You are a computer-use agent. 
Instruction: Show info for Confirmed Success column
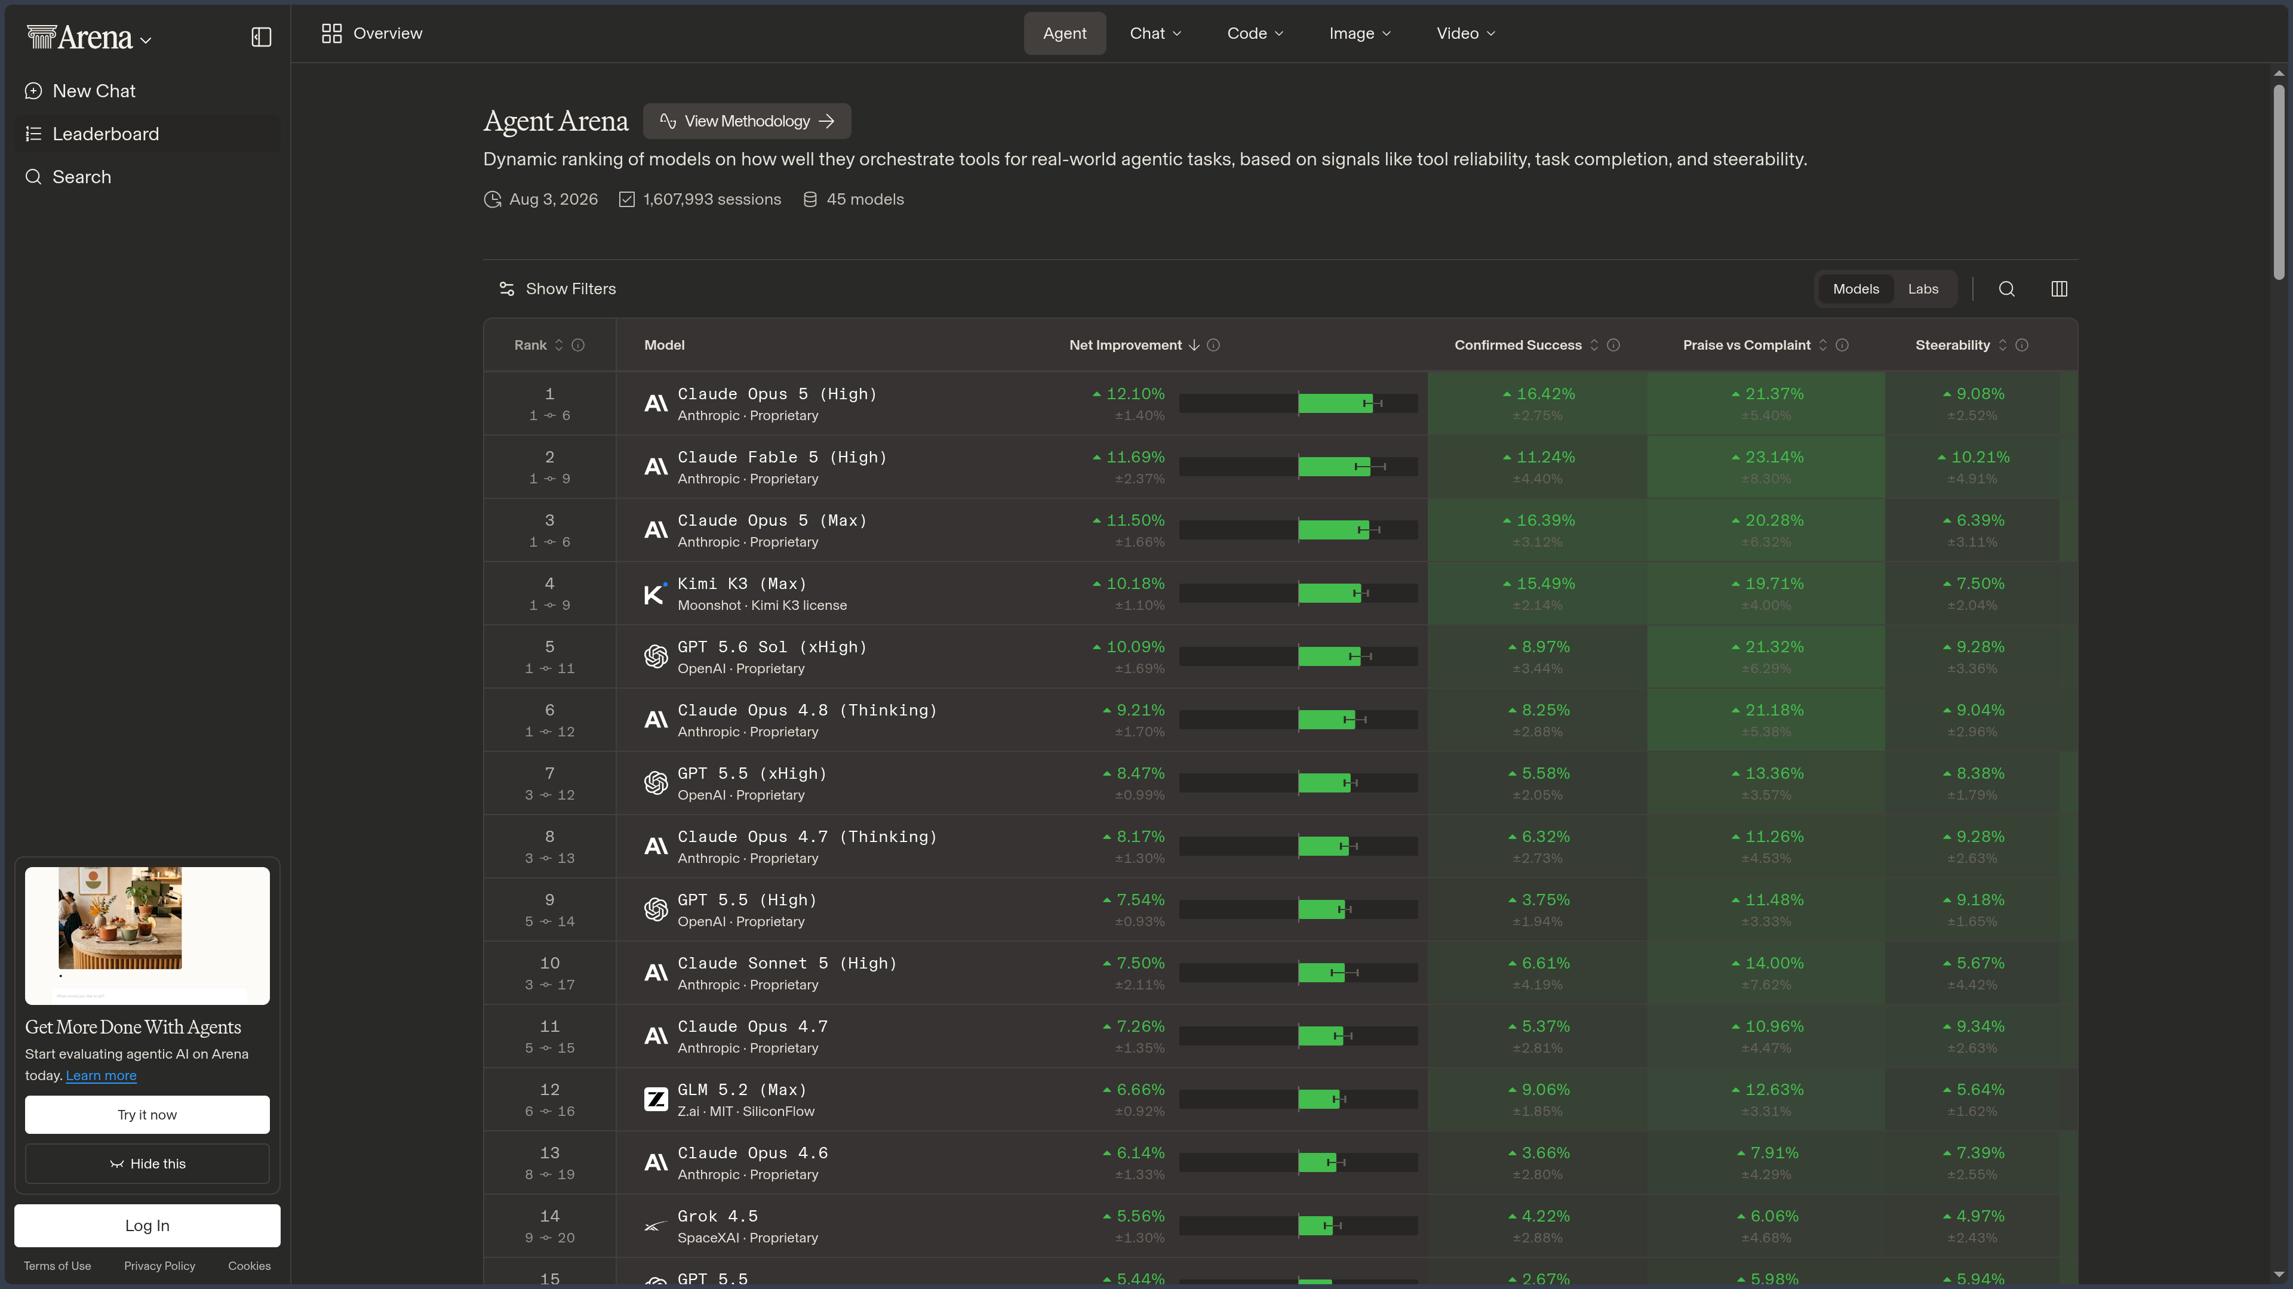click(x=1613, y=345)
